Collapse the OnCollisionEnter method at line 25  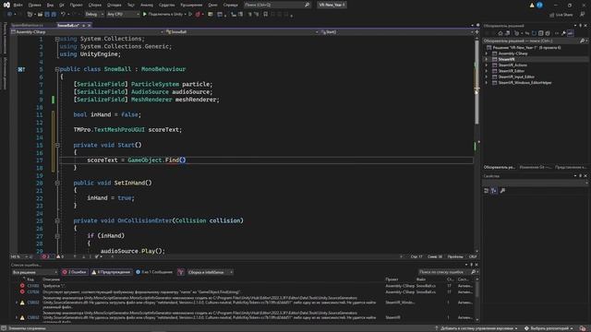click(x=57, y=221)
